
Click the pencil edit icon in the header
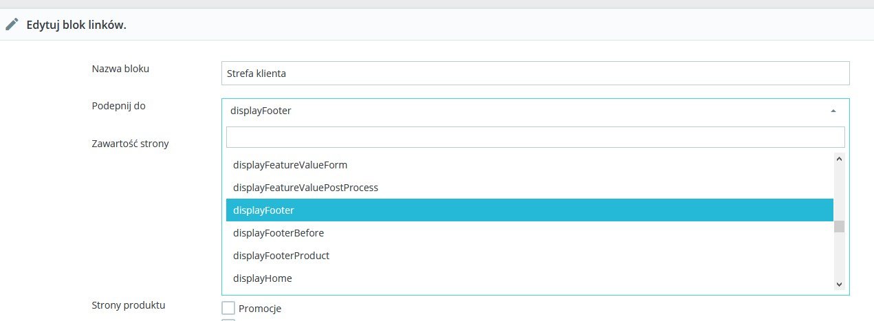pyautogui.click(x=12, y=24)
